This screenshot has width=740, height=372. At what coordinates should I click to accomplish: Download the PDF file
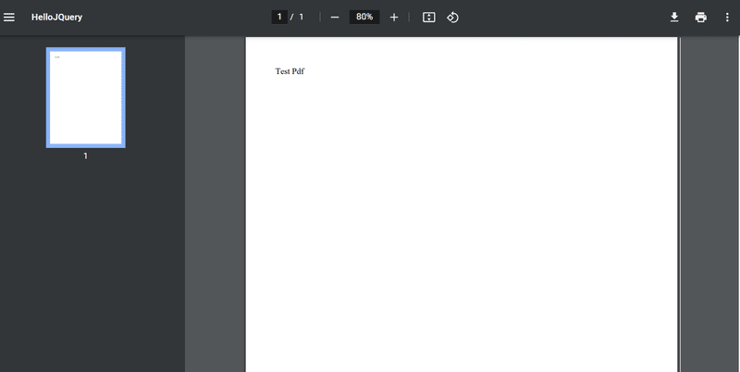coord(674,18)
